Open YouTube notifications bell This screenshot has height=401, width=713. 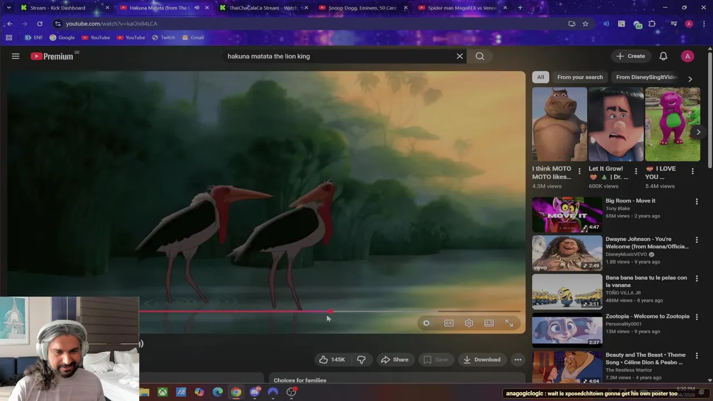(x=663, y=56)
